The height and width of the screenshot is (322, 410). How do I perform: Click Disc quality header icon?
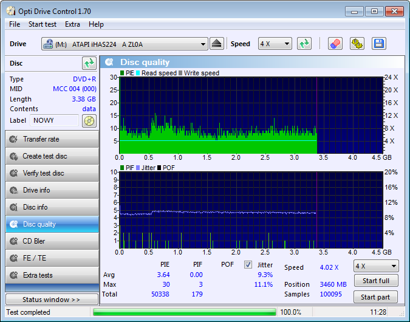(x=109, y=62)
